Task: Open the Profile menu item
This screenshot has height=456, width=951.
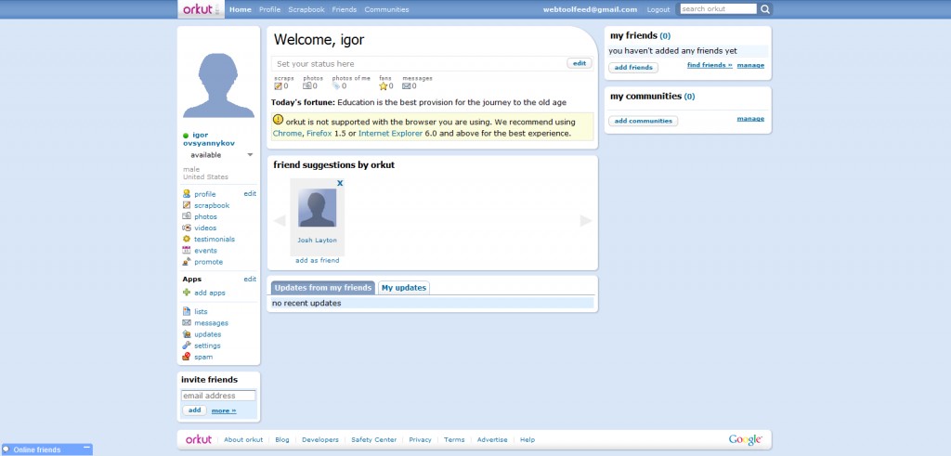Action: pyautogui.click(x=270, y=9)
